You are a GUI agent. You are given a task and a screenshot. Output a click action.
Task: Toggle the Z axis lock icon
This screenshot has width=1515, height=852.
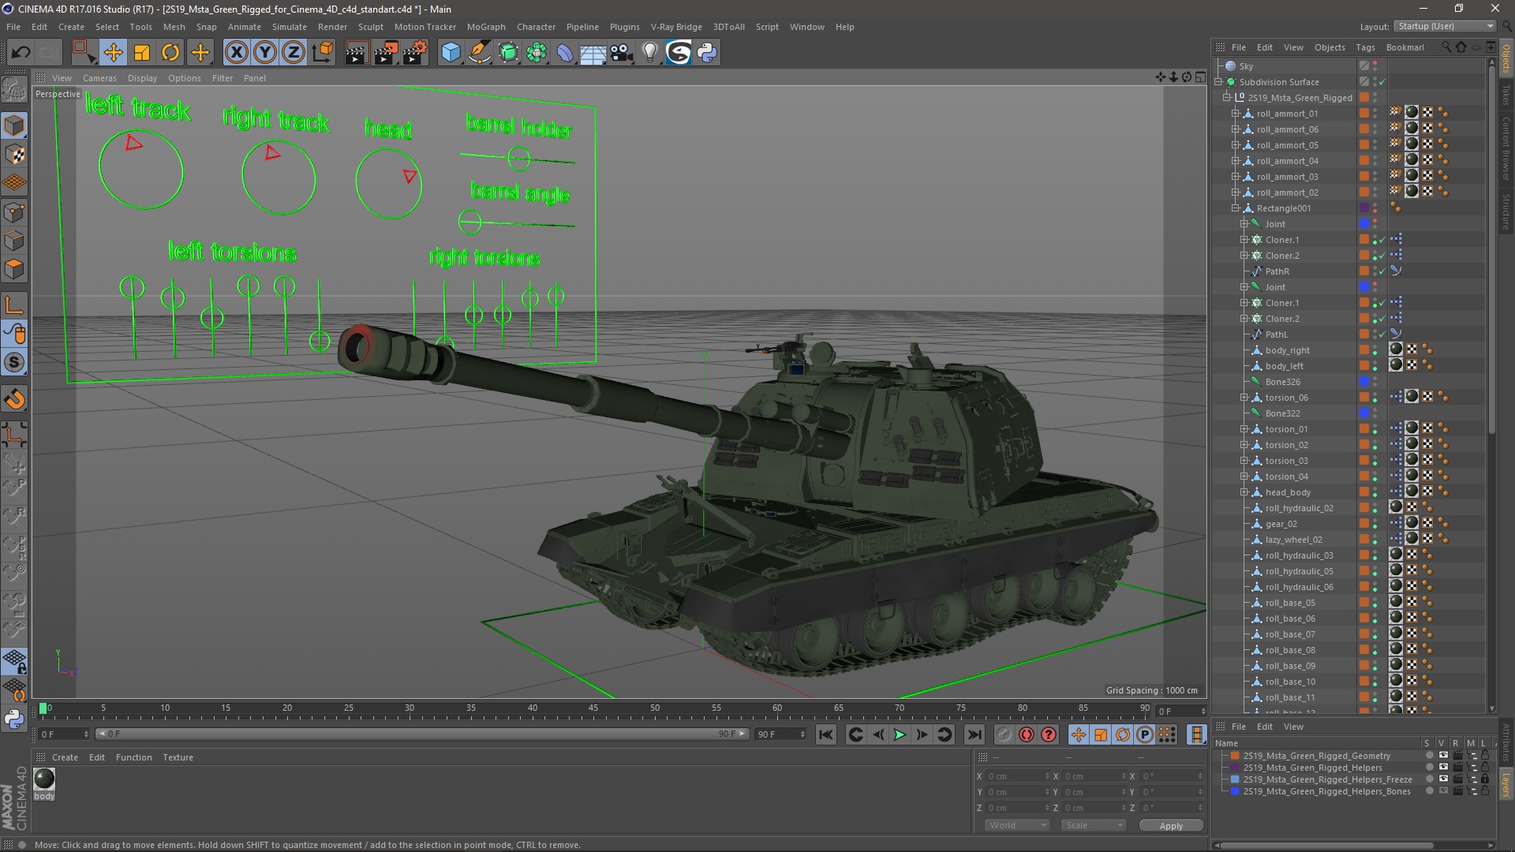point(294,53)
